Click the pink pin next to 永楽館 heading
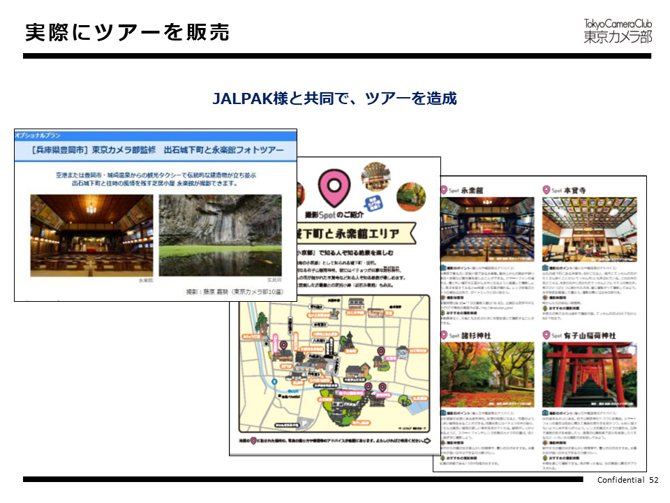The width and height of the screenshot is (670, 503). coord(444,190)
